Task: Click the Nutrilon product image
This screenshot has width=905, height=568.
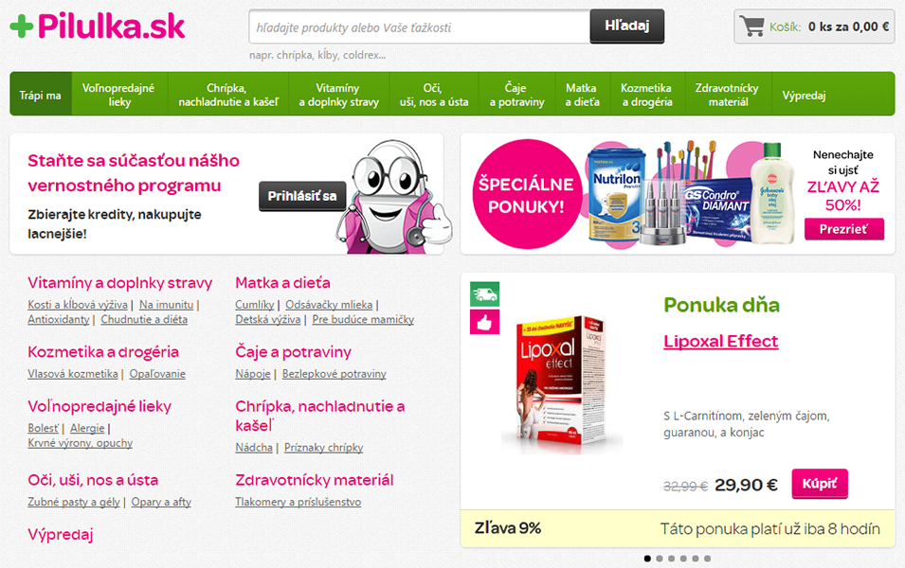Action: click(615, 195)
